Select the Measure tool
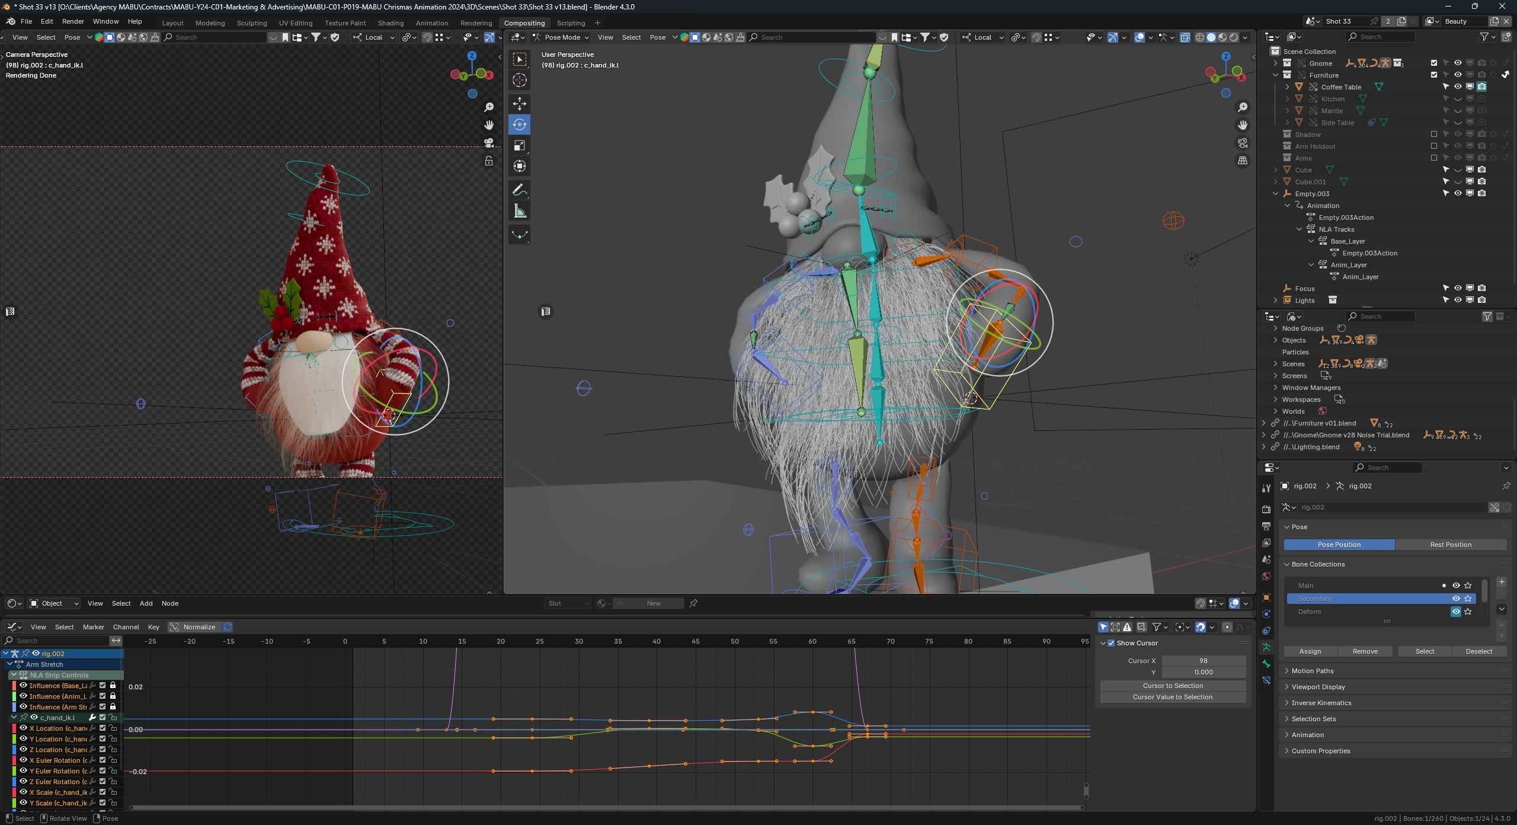Image resolution: width=1517 pixels, height=825 pixels. pos(520,210)
